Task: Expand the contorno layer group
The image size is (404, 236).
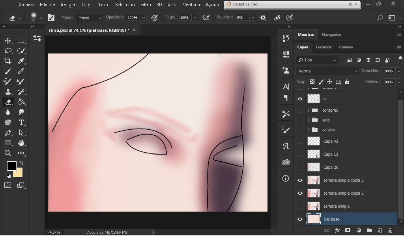Action: coord(309,110)
